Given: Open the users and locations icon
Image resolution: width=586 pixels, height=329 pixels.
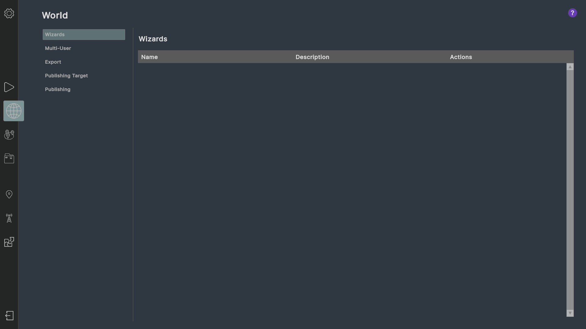Looking at the screenshot, I should tap(9, 135).
